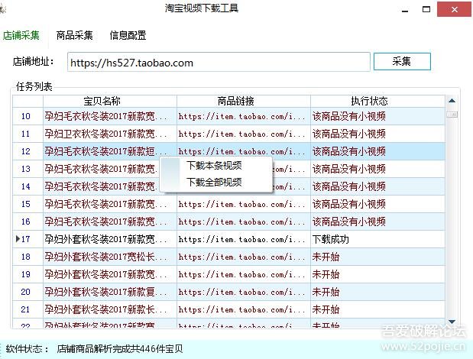Click the product link in row 16

pos(244,222)
